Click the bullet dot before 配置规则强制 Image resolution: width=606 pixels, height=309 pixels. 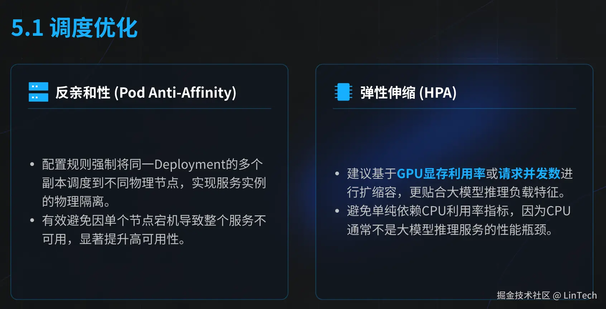click(x=32, y=165)
